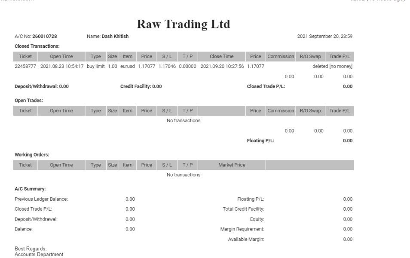Click the Working Orders section heading

coord(32,155)
